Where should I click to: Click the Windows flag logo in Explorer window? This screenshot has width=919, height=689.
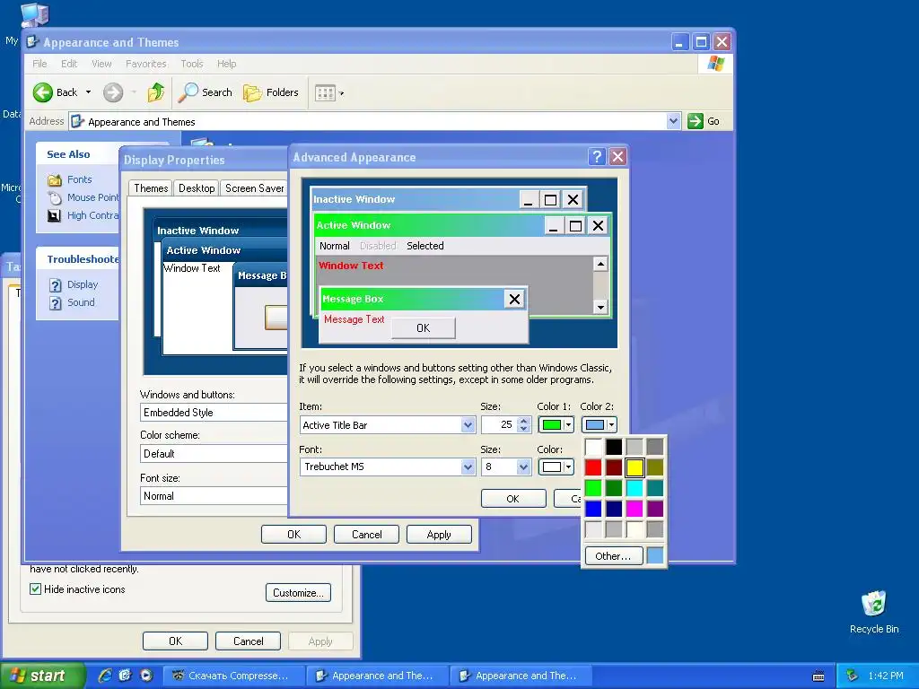point(715,64)
